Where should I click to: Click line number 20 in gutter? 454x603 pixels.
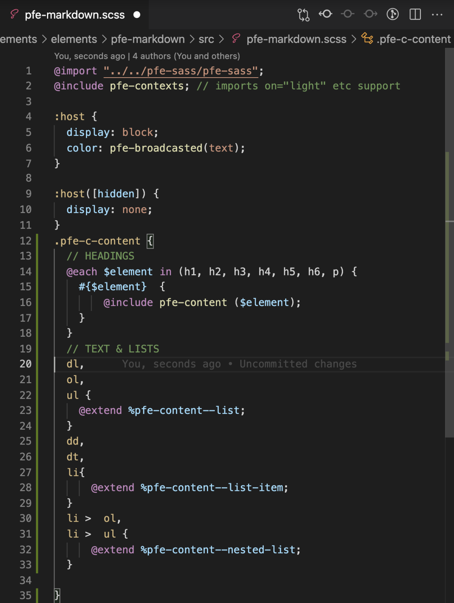point(25,364)
